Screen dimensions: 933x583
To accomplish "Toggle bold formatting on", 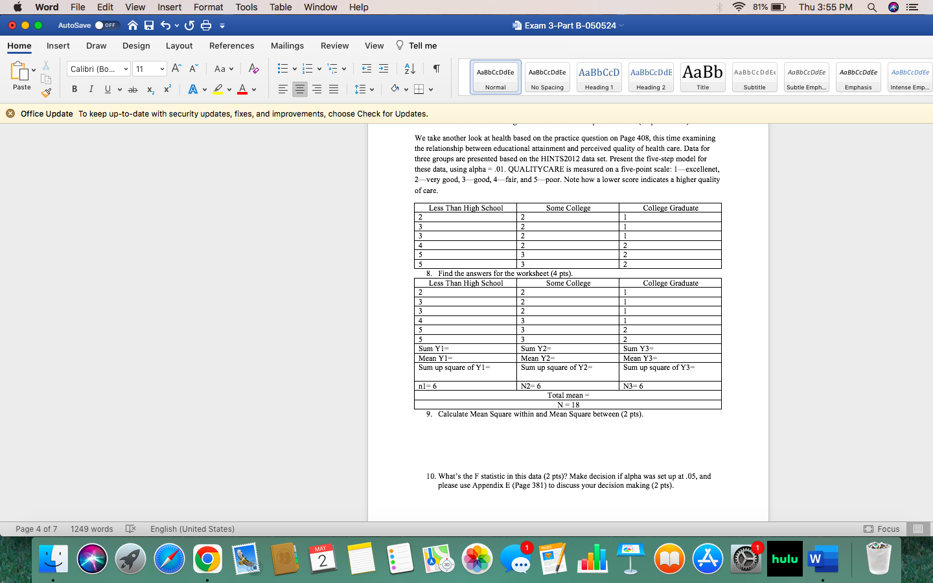I will (75, 89).
